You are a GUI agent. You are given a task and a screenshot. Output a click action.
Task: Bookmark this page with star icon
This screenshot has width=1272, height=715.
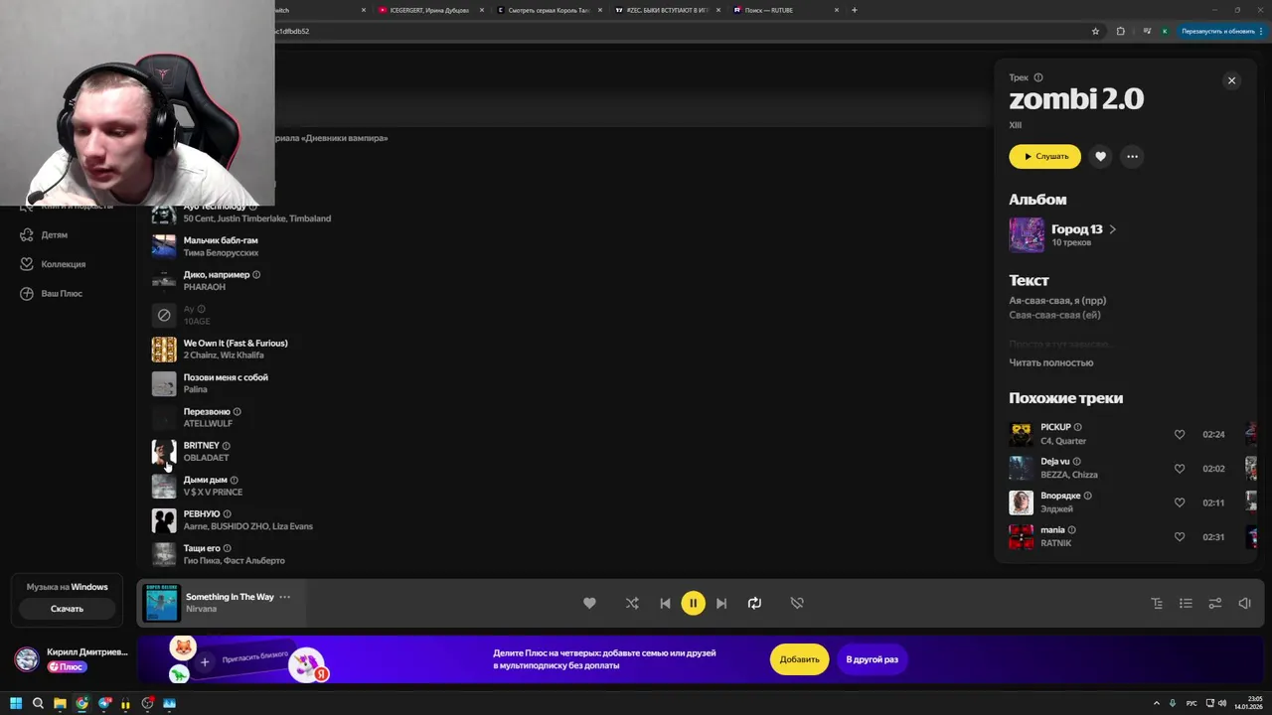(1096, 31)
